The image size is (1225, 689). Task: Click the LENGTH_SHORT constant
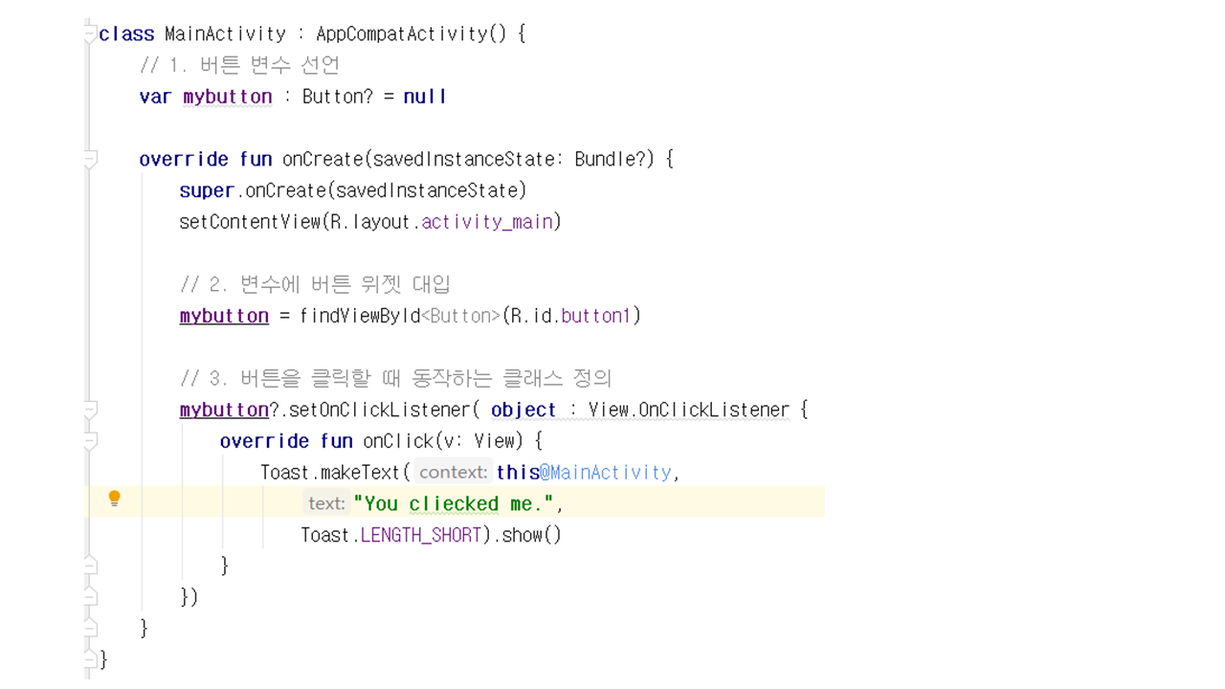420,535
